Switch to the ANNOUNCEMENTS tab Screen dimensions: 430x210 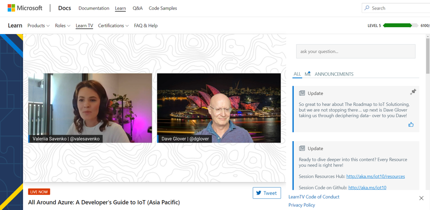[334, 74]
